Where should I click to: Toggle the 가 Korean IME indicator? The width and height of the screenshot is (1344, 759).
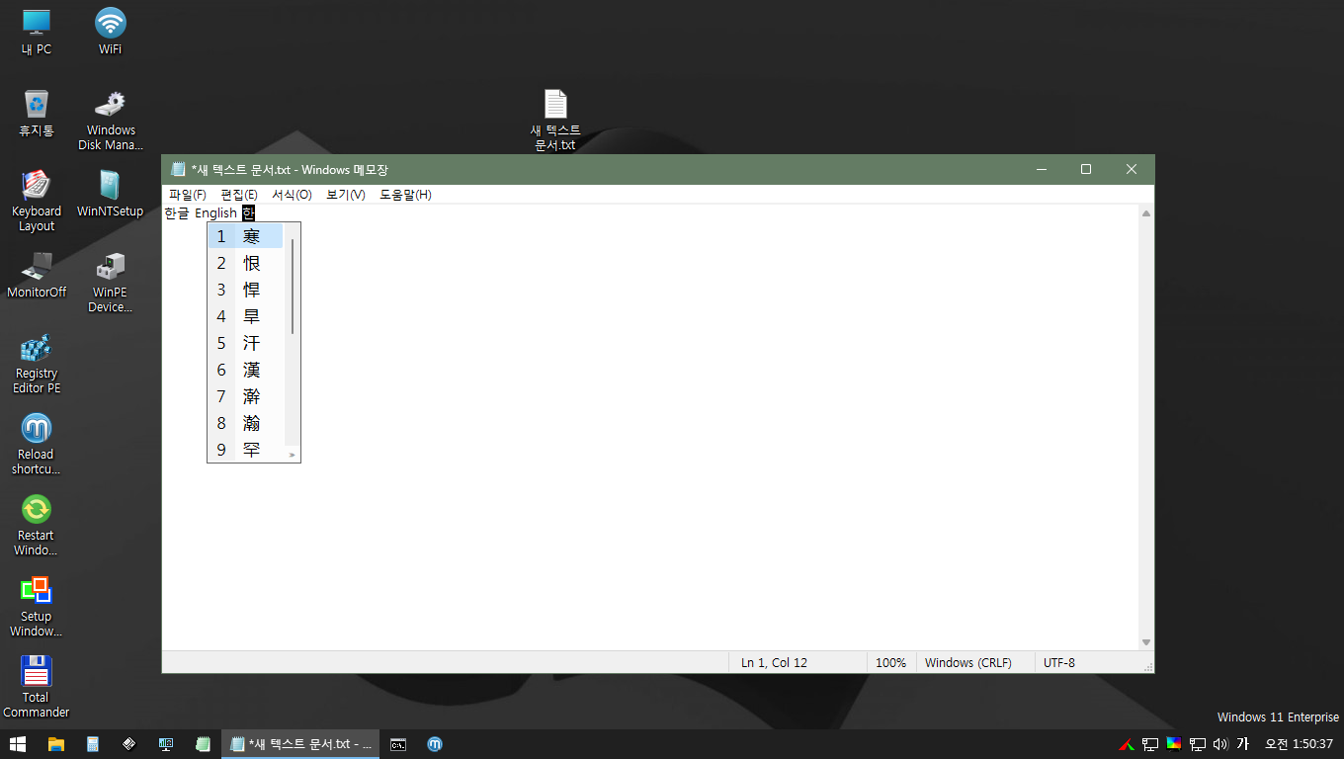[x=1243, y=744]
